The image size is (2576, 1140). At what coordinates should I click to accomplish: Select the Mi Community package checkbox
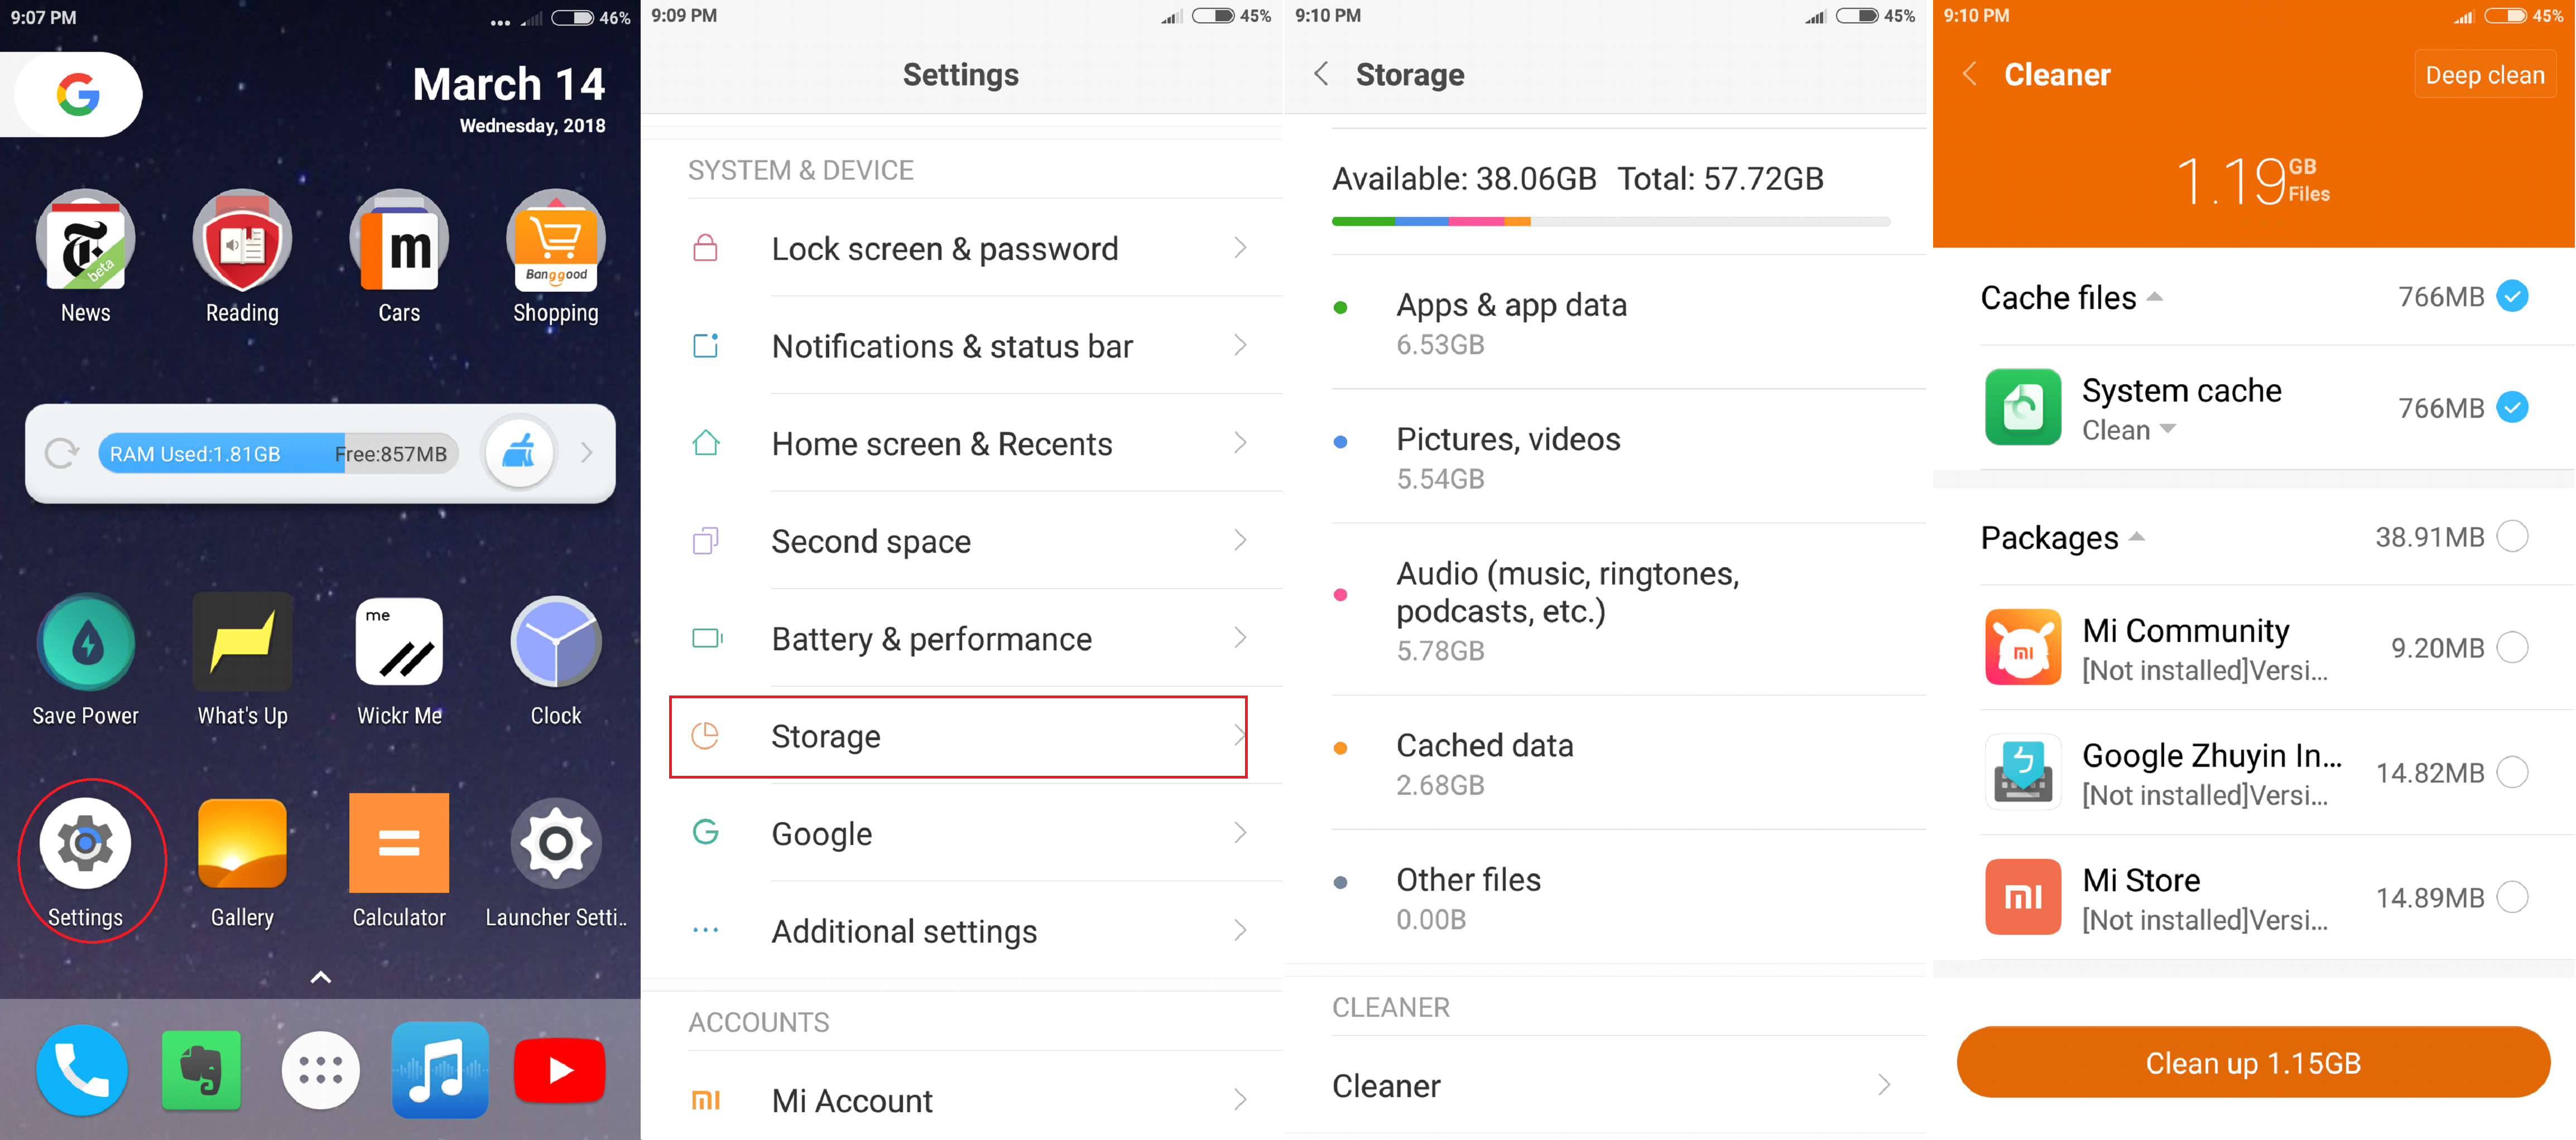pos(2512,648)
